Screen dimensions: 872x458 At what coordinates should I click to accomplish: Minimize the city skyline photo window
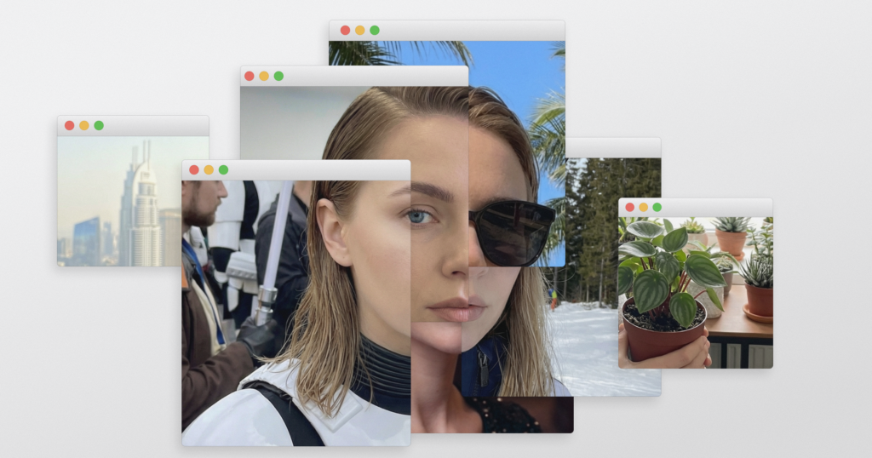point(83,125)
